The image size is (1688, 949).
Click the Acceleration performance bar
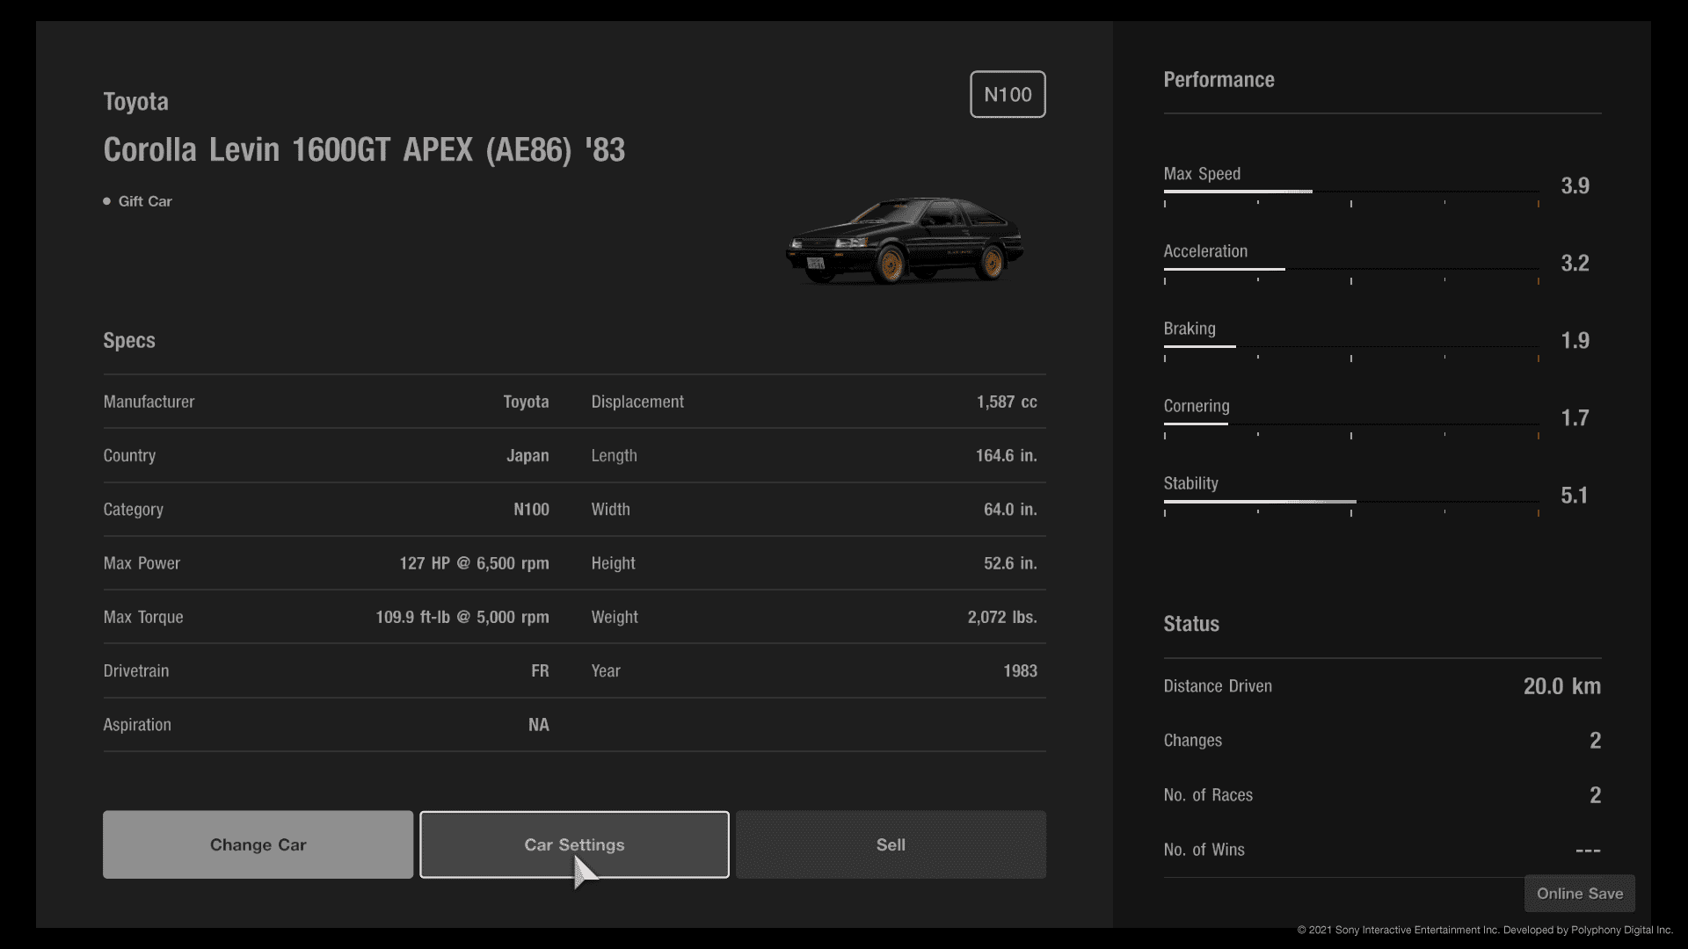[x=1351, y=269]
